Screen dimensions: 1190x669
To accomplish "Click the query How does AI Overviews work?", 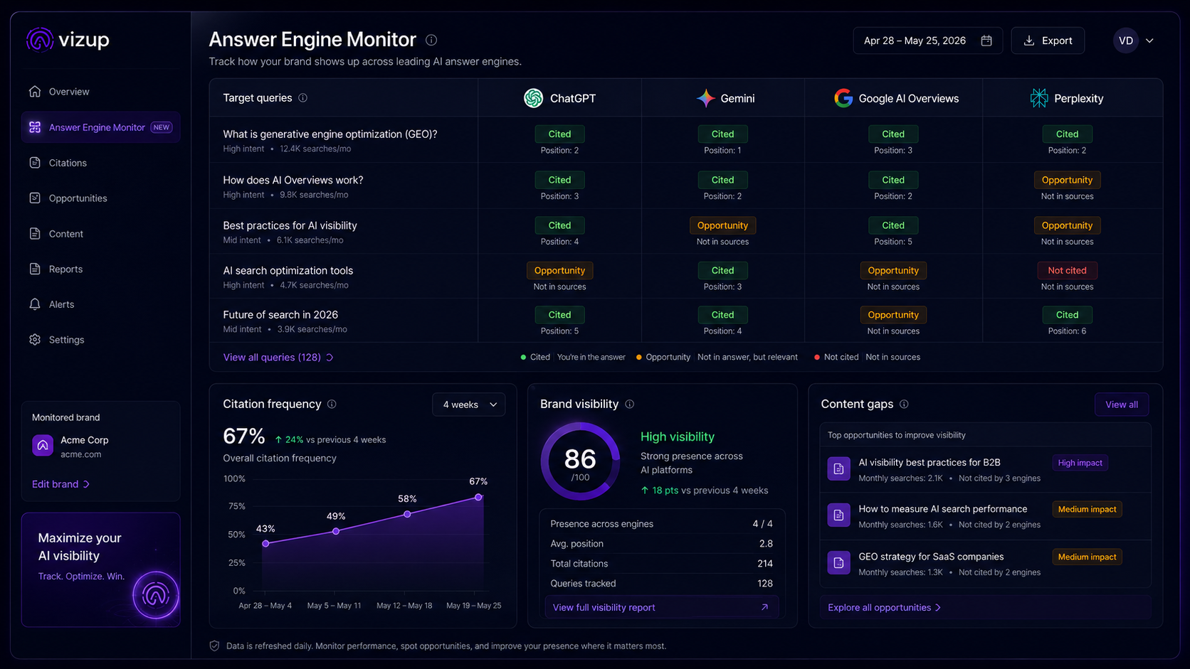I will tap(293, 180).
